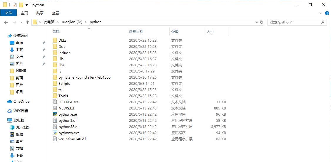
Task: Open the 查看 ribbon tab
Action: (x=56, y=13)
